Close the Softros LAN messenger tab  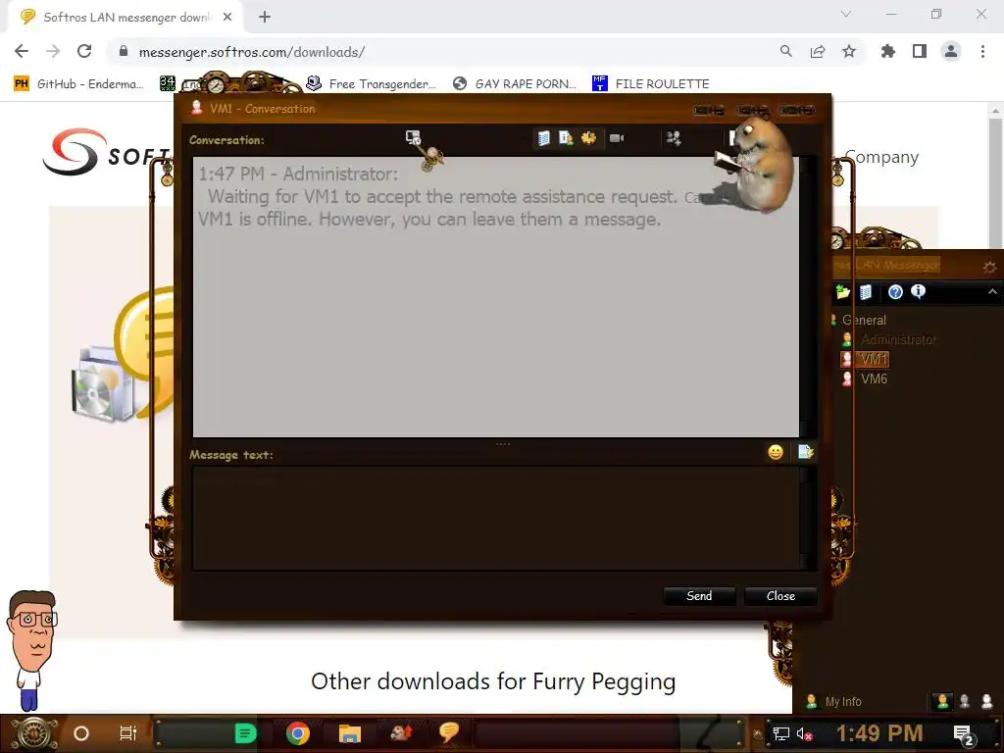coord(227,17)
